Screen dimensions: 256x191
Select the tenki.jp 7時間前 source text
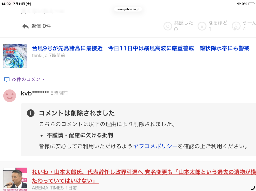48,56
